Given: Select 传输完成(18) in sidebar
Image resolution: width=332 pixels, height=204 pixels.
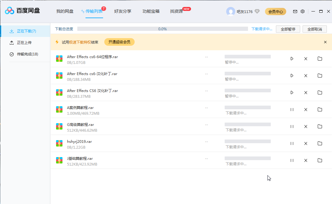Looking at the screenshot, I should click(x=25, y=54).
